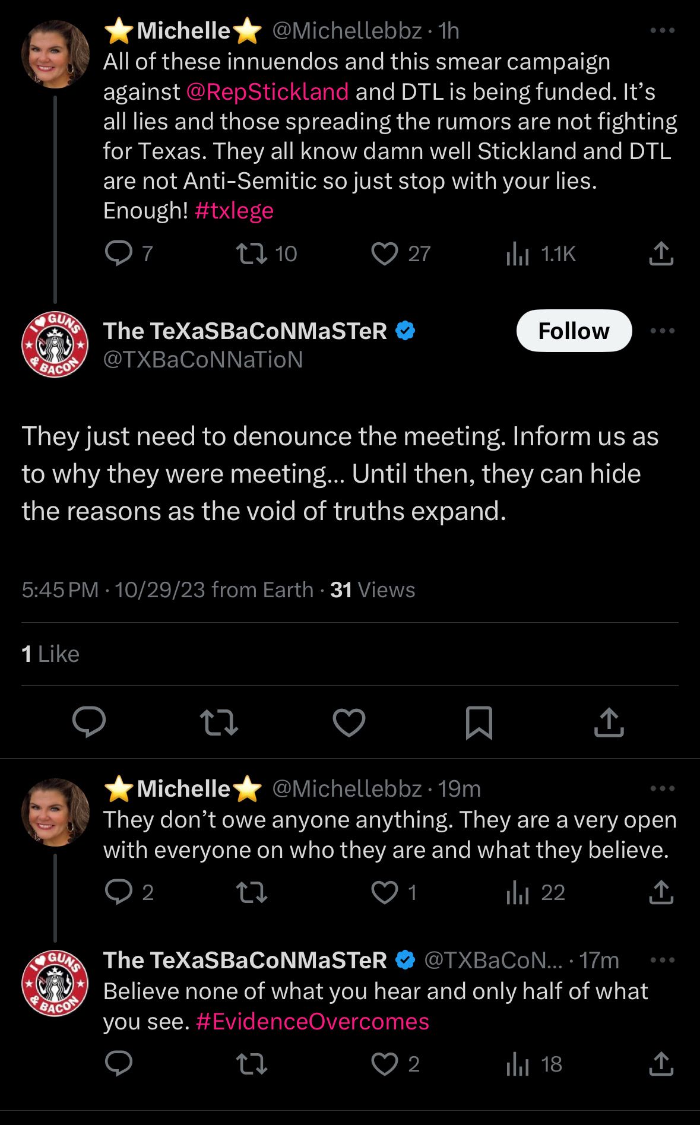Repost the main tweet about the meeting
The width and height of the screenshot is (700, 1125).
219,722
